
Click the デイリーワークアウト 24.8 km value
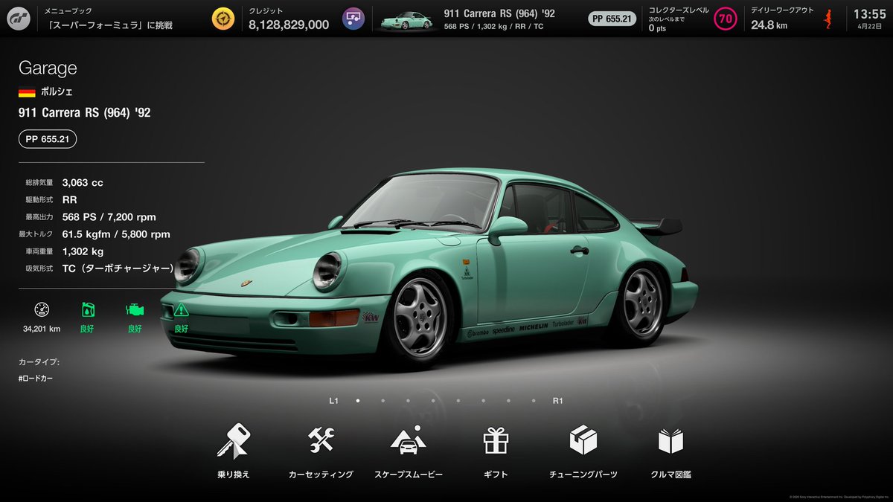(x=769, y=25)
